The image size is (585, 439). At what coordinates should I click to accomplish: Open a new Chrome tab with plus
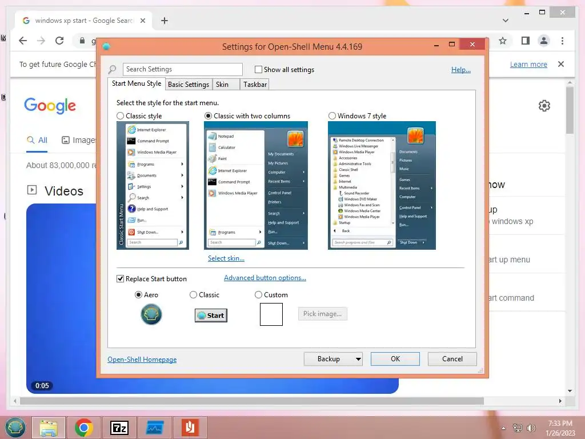pyautogui.click(x=165, y=21)
